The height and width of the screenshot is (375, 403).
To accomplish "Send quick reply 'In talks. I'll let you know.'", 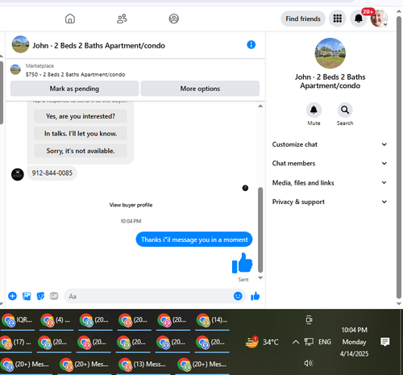I will pyautogui.click(x=81, y=133).
